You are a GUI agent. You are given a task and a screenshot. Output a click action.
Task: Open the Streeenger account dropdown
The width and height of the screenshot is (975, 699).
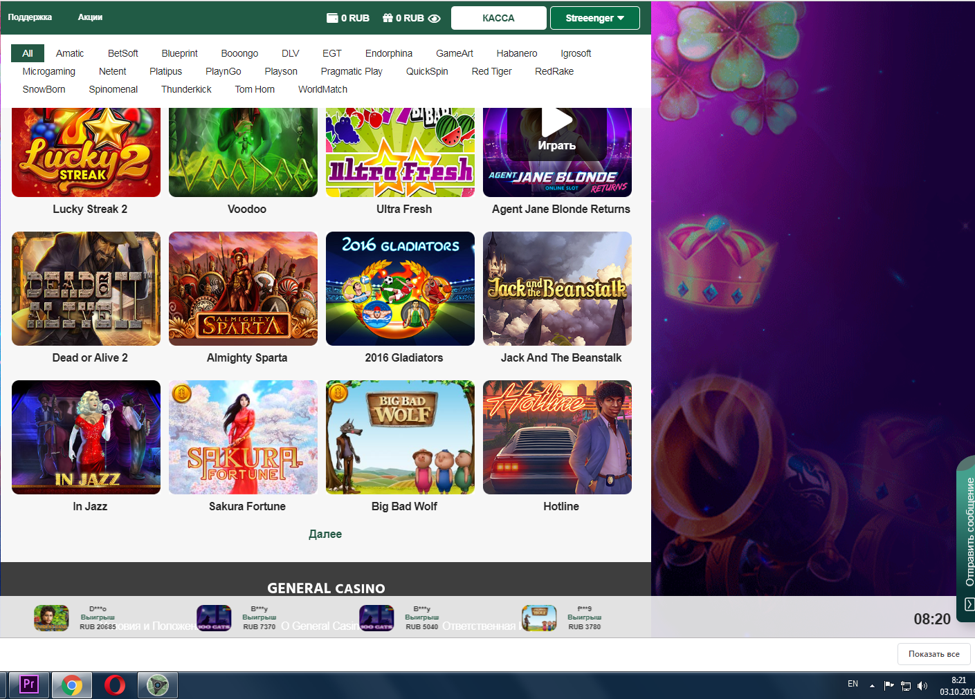(x=595, y=18)
